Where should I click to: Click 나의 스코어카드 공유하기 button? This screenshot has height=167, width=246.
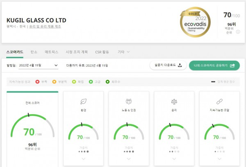coord(214,65)
